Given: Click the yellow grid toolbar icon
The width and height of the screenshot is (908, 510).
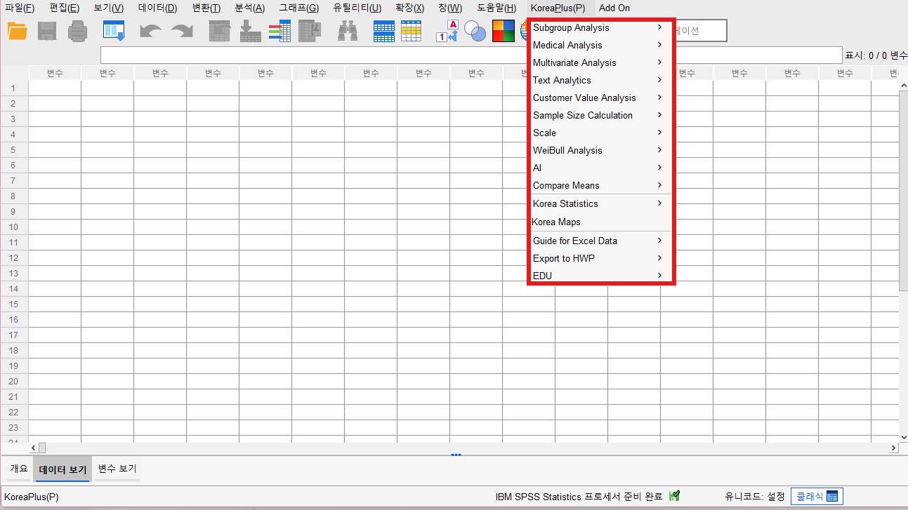Looking at the screenshot, I should (411, 31).
